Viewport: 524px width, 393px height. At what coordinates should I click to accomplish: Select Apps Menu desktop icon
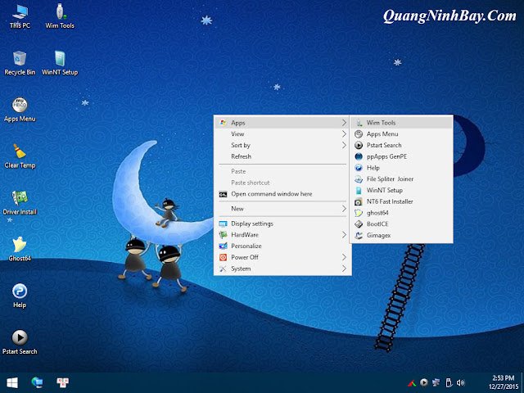20,110
